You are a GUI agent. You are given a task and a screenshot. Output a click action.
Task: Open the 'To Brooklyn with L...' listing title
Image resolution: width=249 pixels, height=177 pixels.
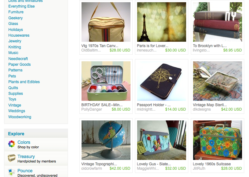[210, 46]
